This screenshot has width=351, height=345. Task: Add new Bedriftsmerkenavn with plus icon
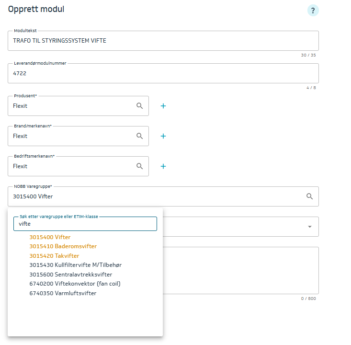click(x=163, y=166)
